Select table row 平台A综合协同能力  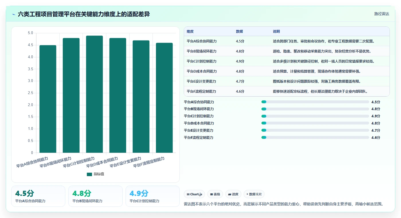coord(287,41)
